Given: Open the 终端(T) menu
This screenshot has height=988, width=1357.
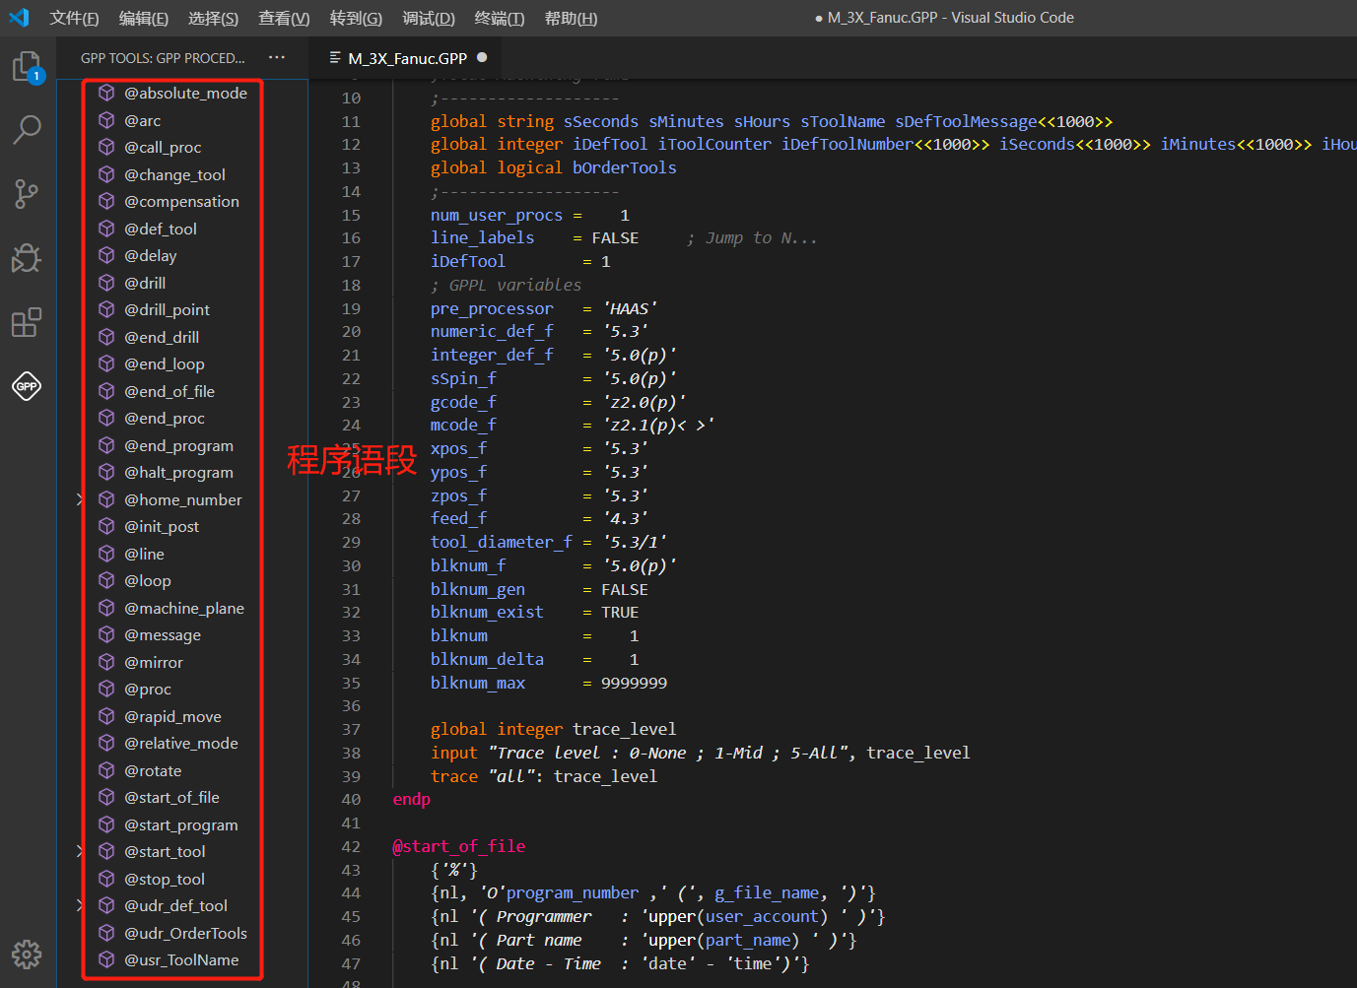Looking at the screenshot, I should pyautogui.click(x=500, y=18).
